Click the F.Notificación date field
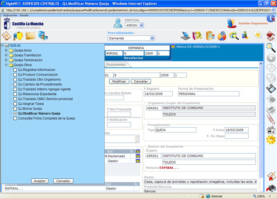This screenshot has width=277, height=199. tap(119, 125)
